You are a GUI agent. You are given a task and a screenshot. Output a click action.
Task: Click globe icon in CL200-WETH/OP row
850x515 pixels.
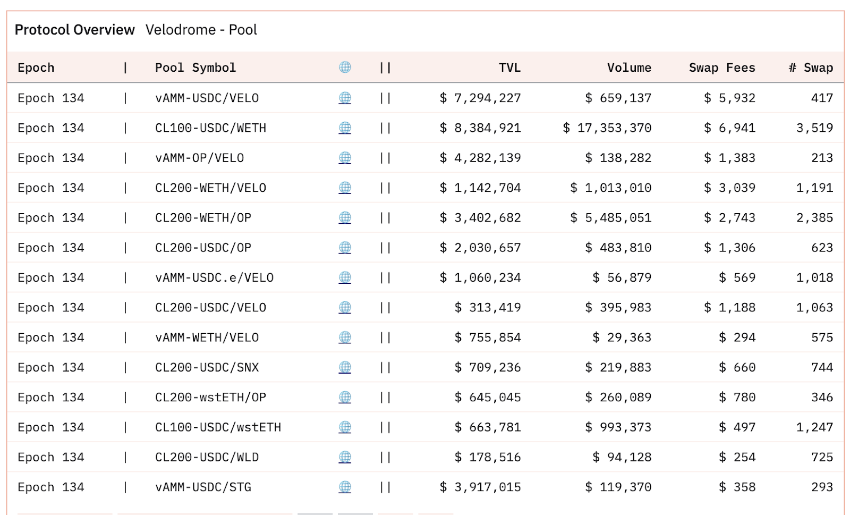345,217
